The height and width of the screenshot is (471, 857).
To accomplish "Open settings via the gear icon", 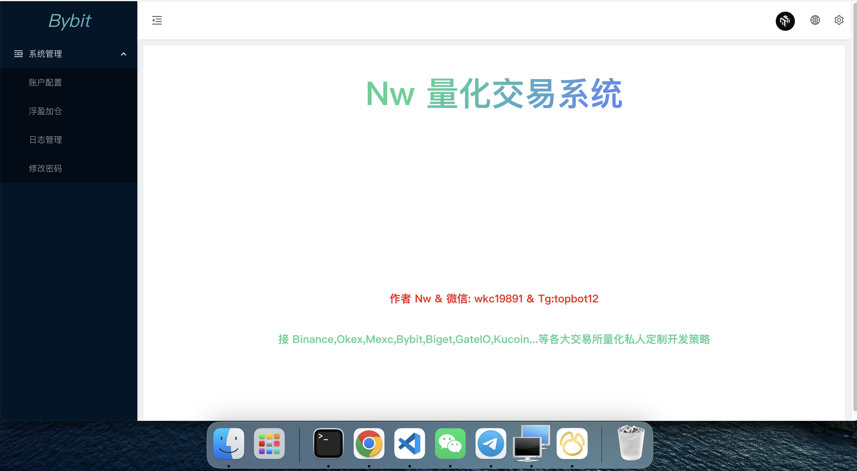I will [839, 20].
